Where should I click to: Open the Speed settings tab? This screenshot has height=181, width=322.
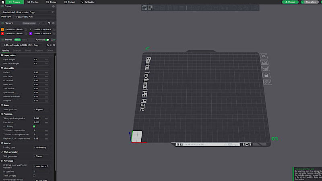tap(28, 51)
